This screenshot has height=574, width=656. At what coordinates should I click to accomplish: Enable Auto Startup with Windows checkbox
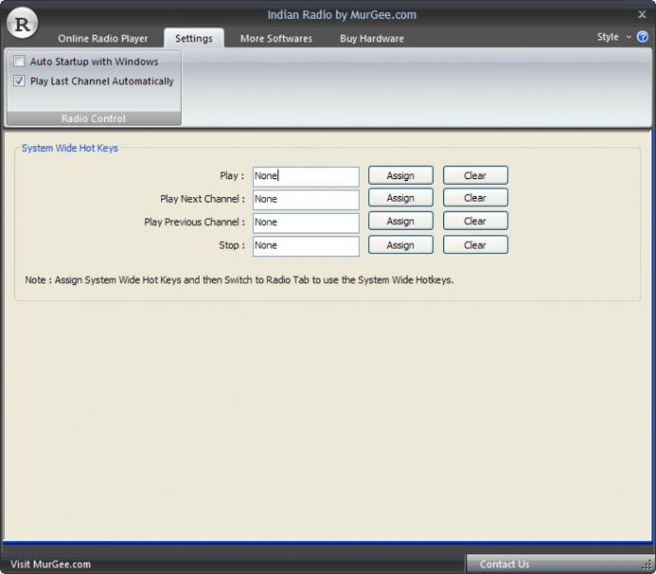pyautogui.click(x=19, y=62)
